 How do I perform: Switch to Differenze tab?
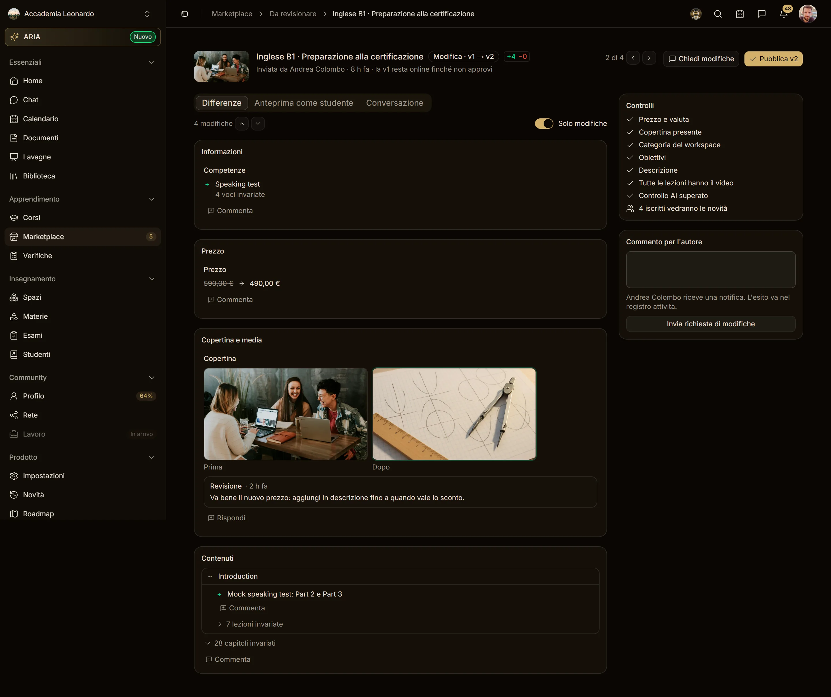tap(222, 103)
